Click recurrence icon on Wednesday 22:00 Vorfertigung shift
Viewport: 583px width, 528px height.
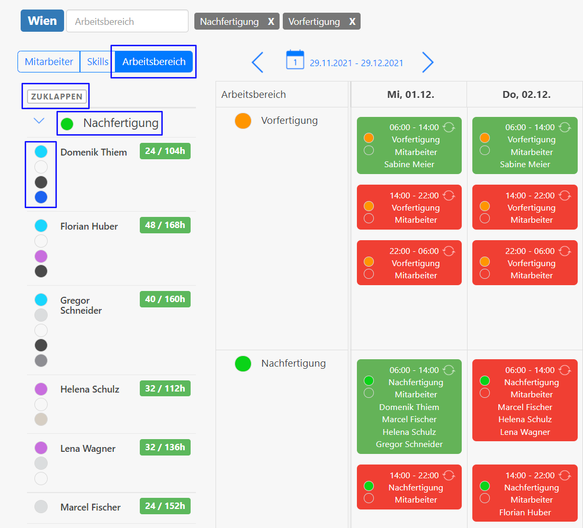(x=449, y=251)
